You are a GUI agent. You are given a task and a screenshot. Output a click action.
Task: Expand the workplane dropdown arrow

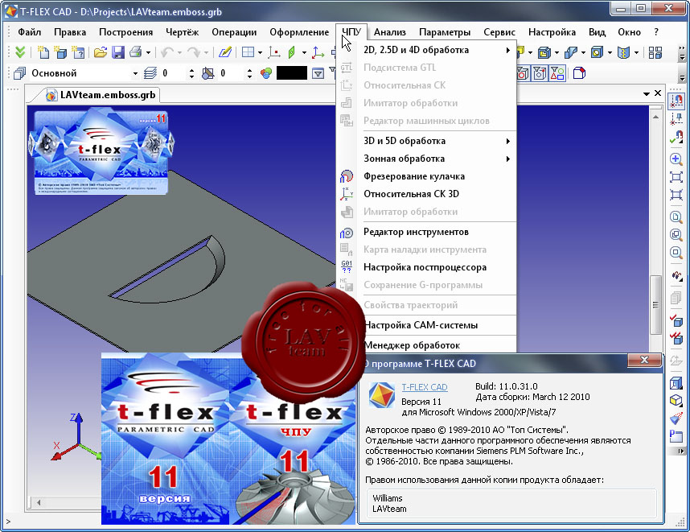(x=304, y=53)
